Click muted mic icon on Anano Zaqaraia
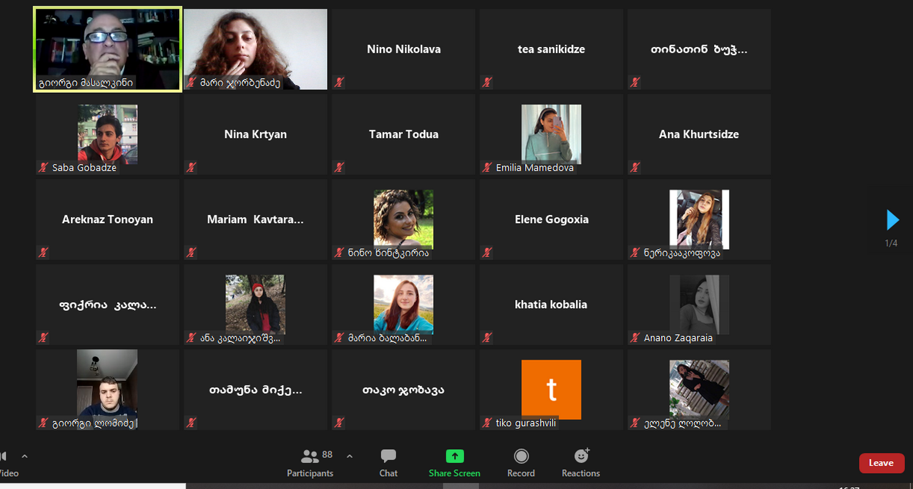 635,337
